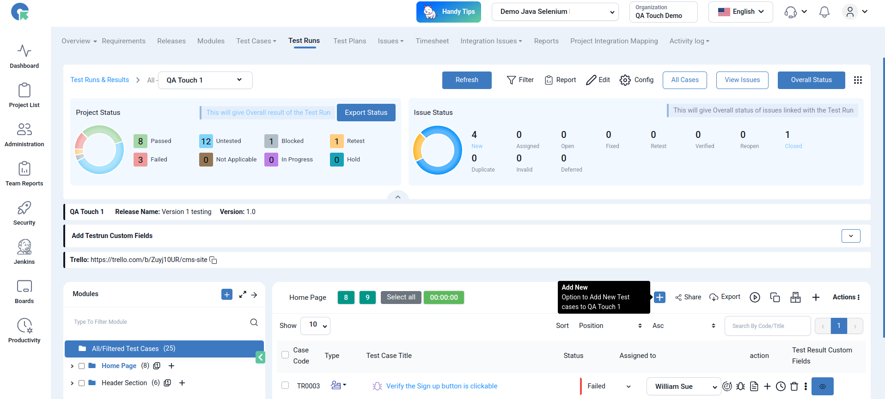885x399 pixels.
Task: Open the Reports tab
Action: tap(546, 41)
